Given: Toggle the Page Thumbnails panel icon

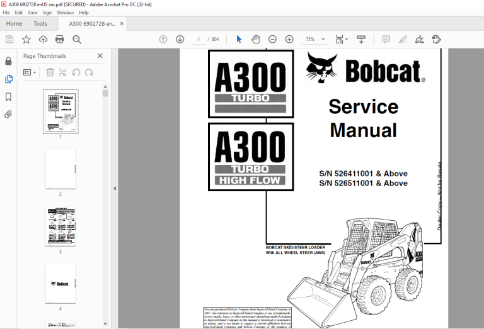Looking at the screenshot, I should coord(9,79).
